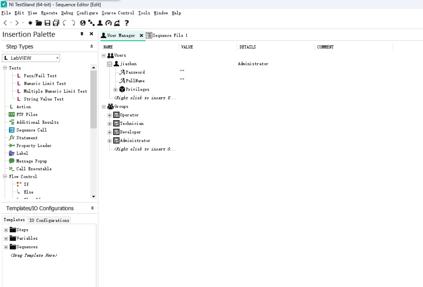Open the Configure menu
This screenshot has width=423, height=287.
tap(87, 13)
